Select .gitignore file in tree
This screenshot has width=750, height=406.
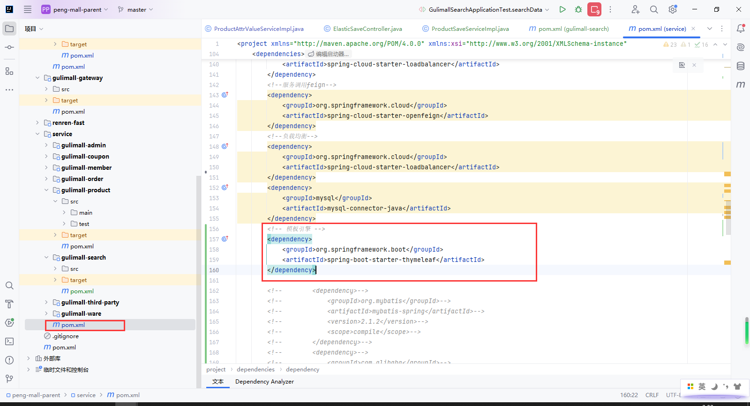click(66, 336)
